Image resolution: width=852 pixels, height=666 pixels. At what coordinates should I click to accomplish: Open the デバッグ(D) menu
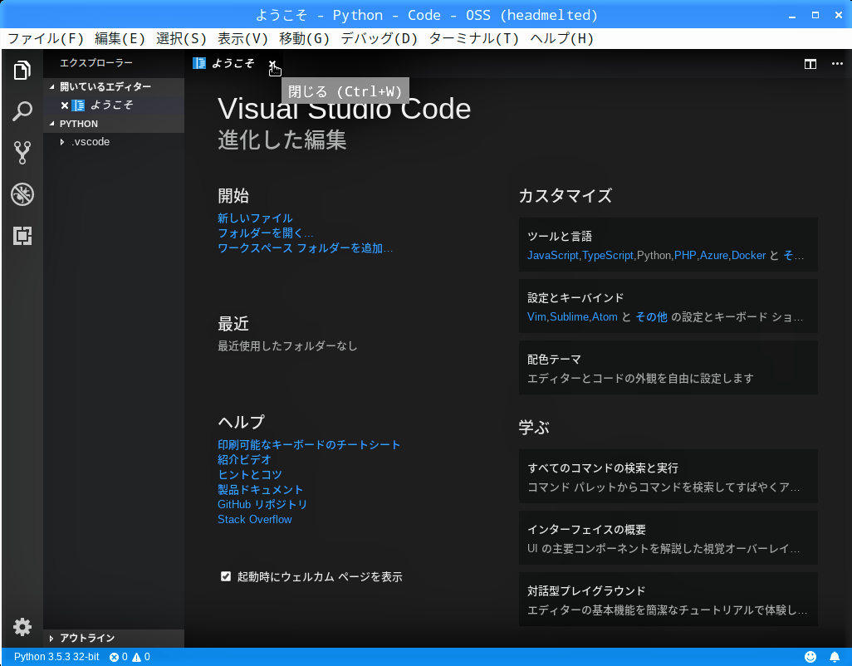pyautogui.click(x=379, y=38)
